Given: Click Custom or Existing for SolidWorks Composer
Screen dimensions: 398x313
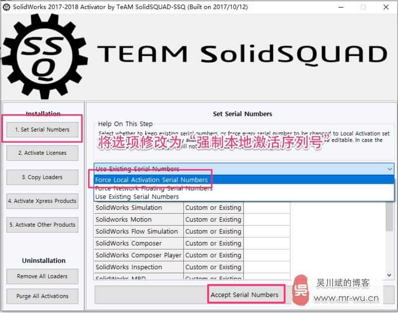Looking at the screenshot, I should (214, 244).
